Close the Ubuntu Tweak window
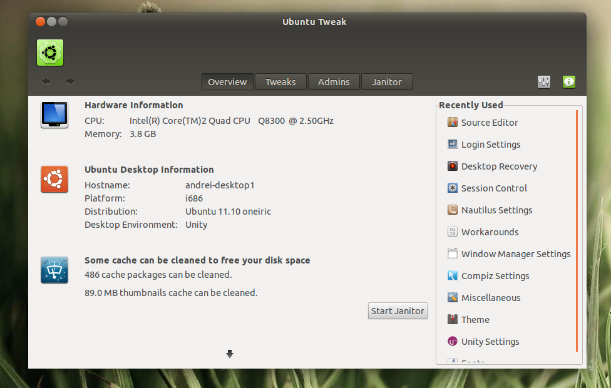The width and height of the screenshot is (611, 388). [40, 21]
